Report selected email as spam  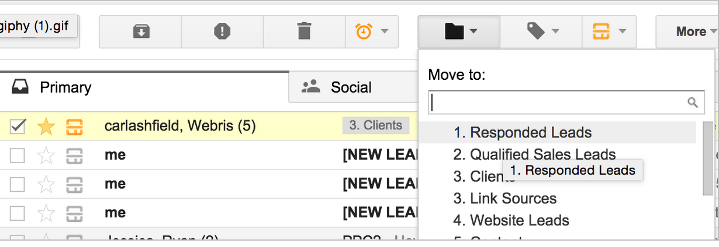pos(222,31)
